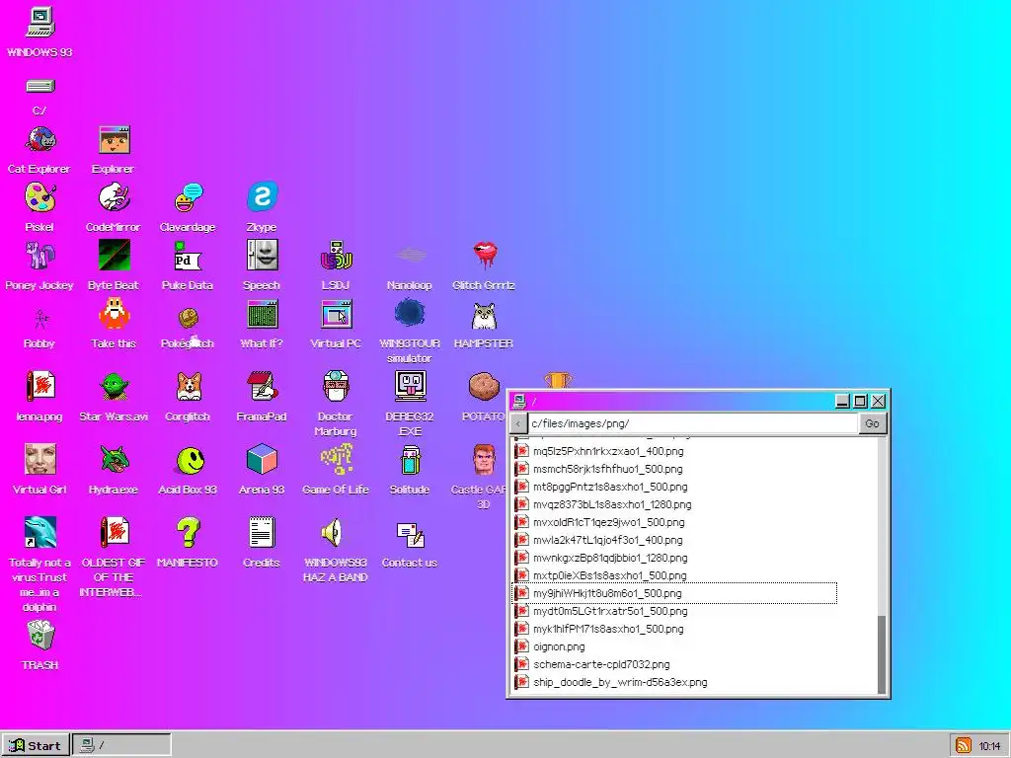Launch Hydra.exe
Image resolution: width=1011 pixels, height=758 pixels.
[x=115, y=460]
